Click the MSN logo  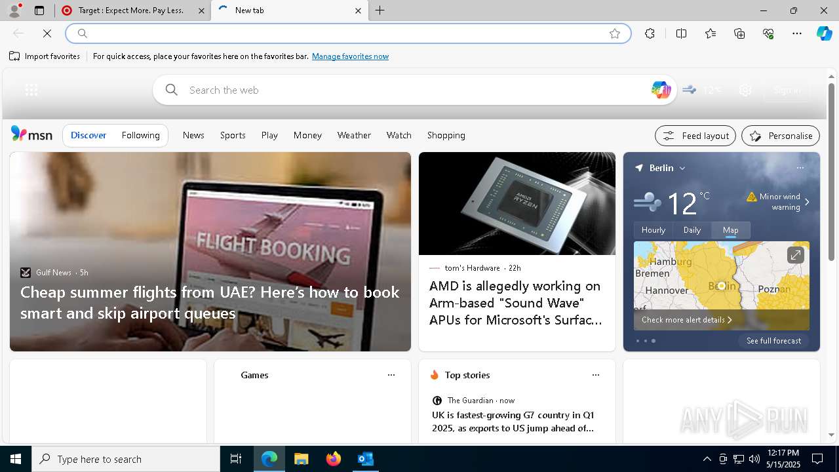[x=31, y=134]
